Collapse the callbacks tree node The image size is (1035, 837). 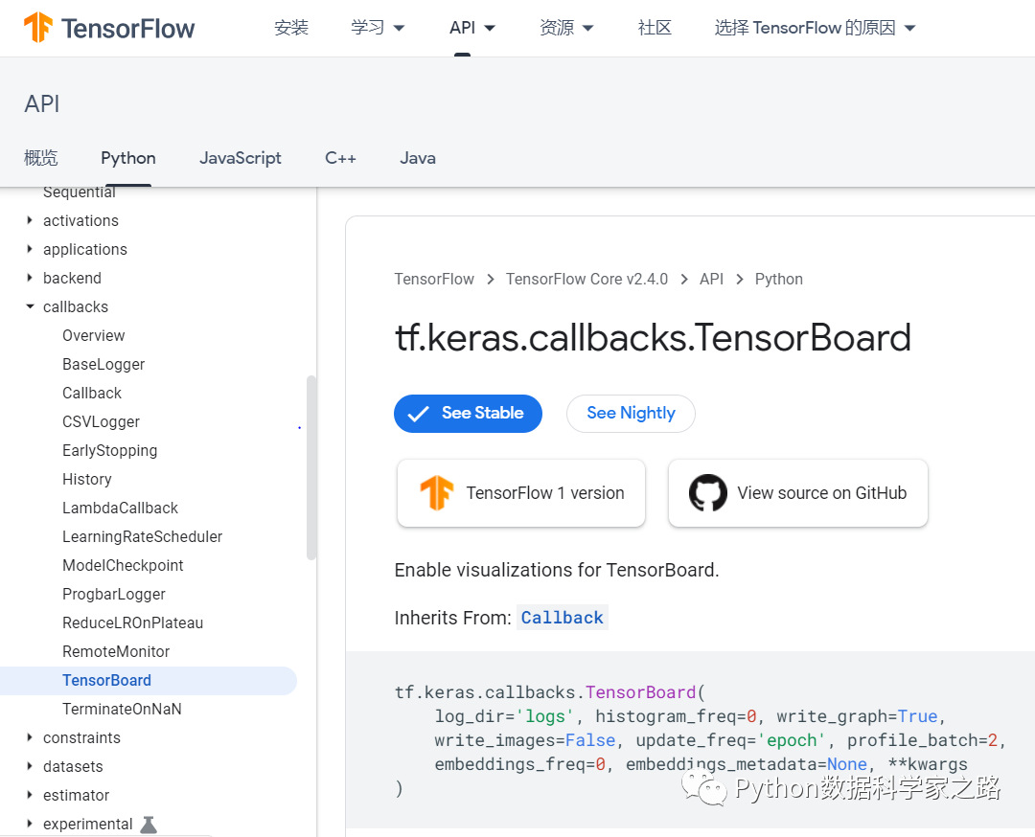coord(30,306)
